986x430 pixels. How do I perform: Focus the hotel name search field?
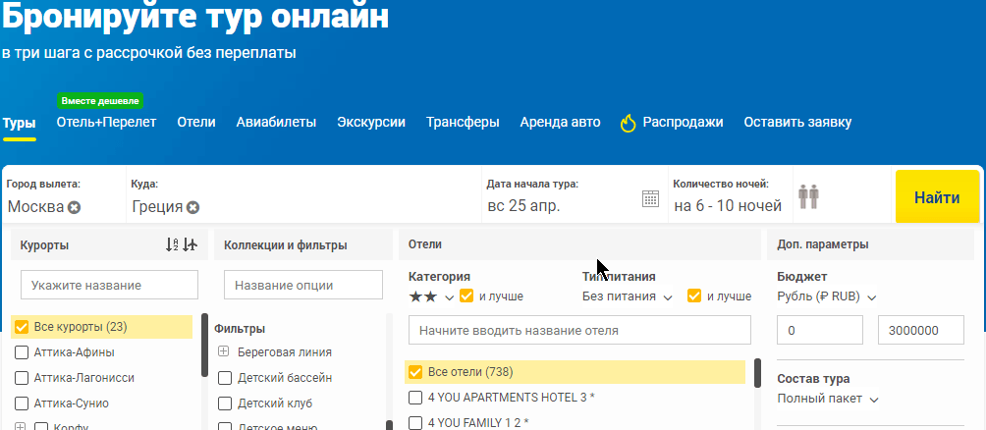point(579,330)
